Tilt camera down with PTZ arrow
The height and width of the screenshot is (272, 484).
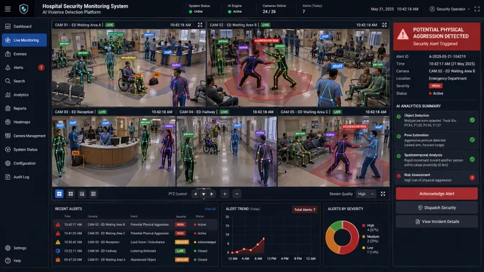tap(204, 194)
